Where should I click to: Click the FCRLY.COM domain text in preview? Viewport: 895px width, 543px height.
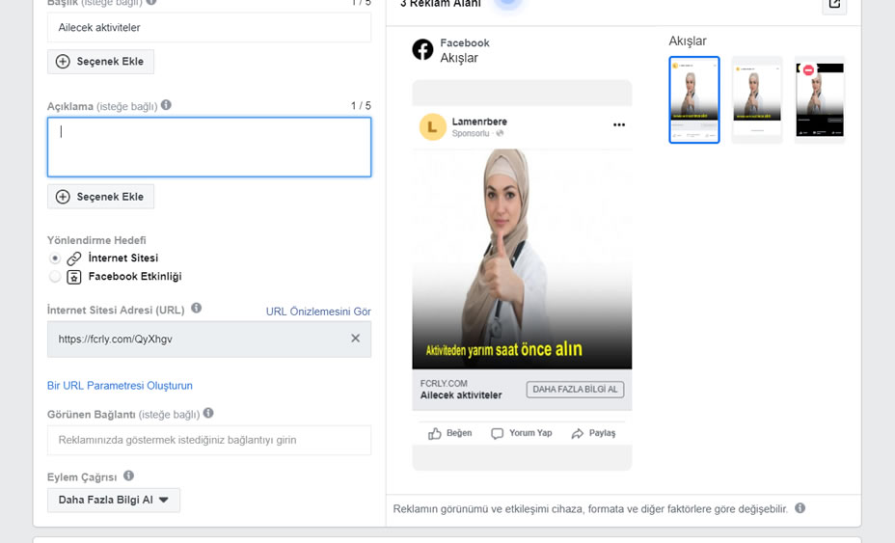pyautogui.click(x=444, y=384)
